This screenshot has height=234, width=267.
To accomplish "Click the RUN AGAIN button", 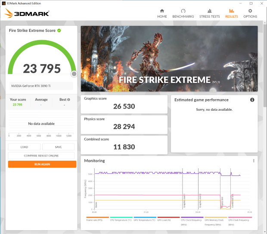I will 42,164.
